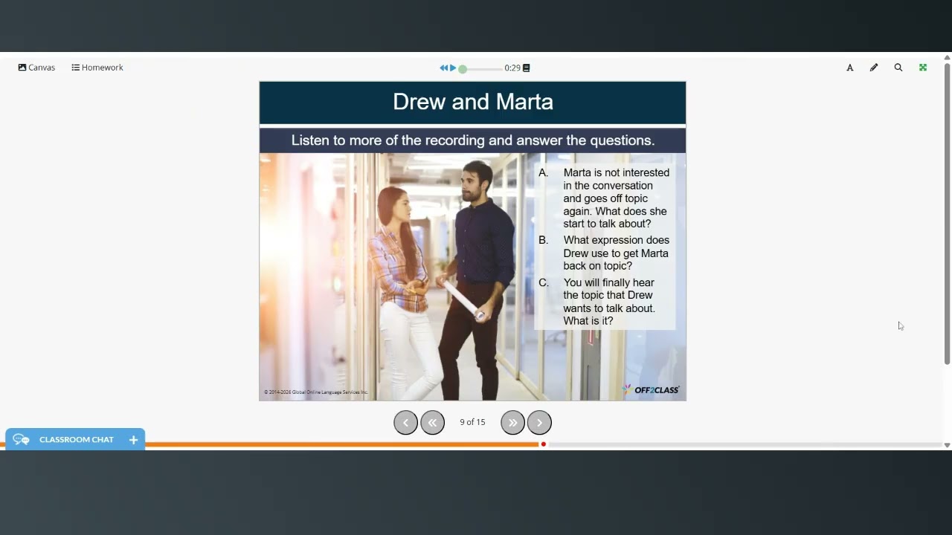
Task: Go to the next slide
Action: click(x=539, y=422)
